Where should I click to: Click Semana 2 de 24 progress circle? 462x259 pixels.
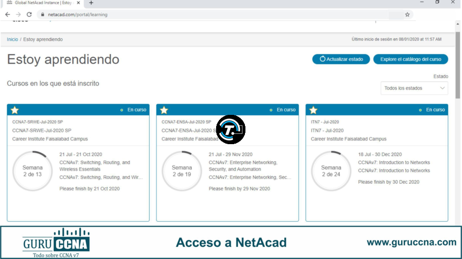331,171
